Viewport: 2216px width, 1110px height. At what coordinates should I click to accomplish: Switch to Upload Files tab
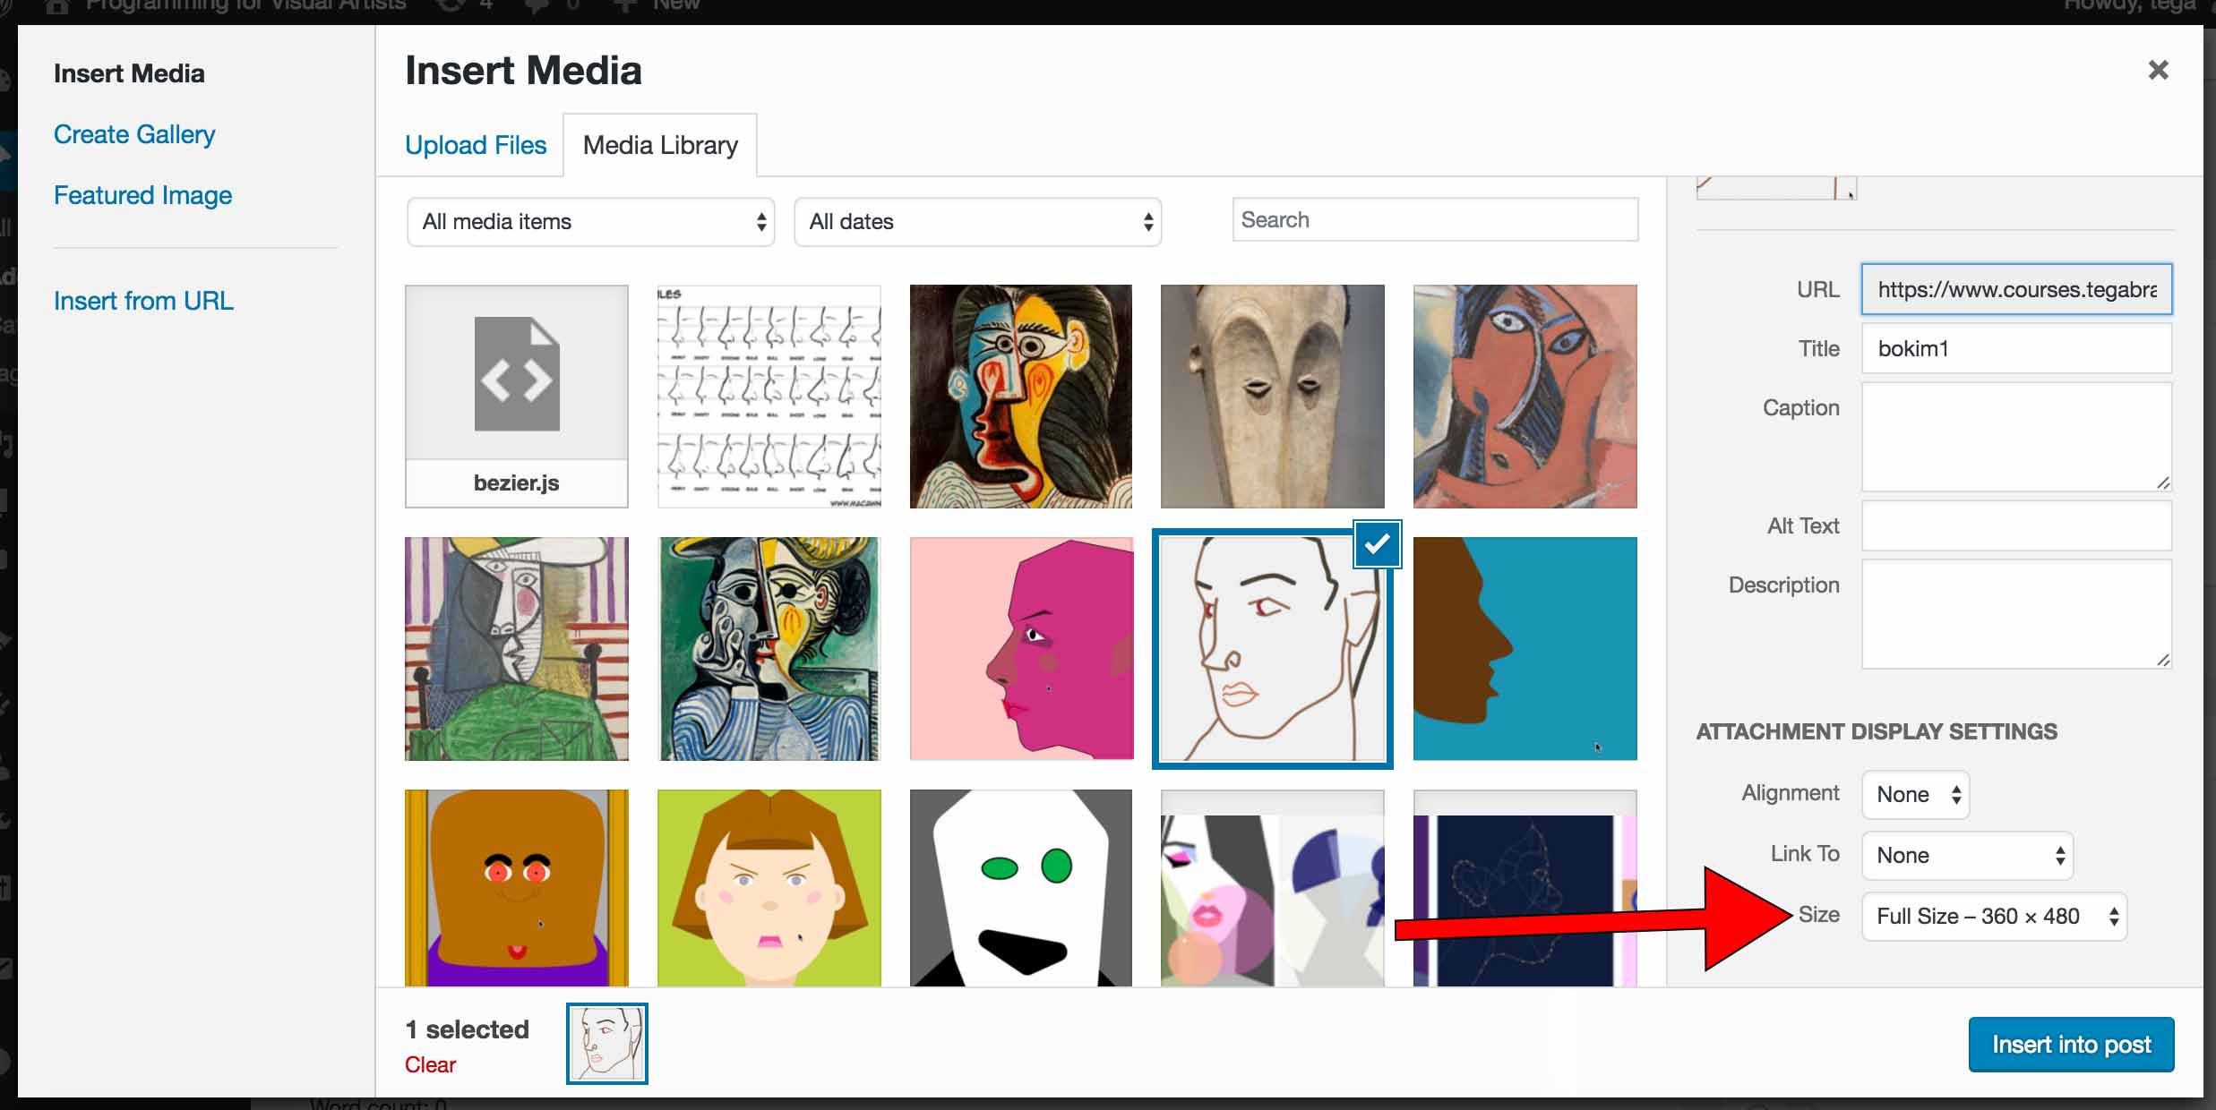coord(476,145)
